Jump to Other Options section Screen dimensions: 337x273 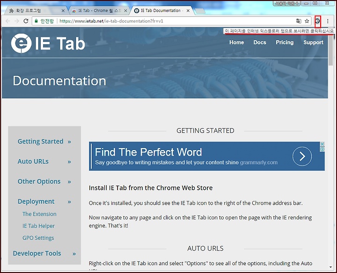39,181
